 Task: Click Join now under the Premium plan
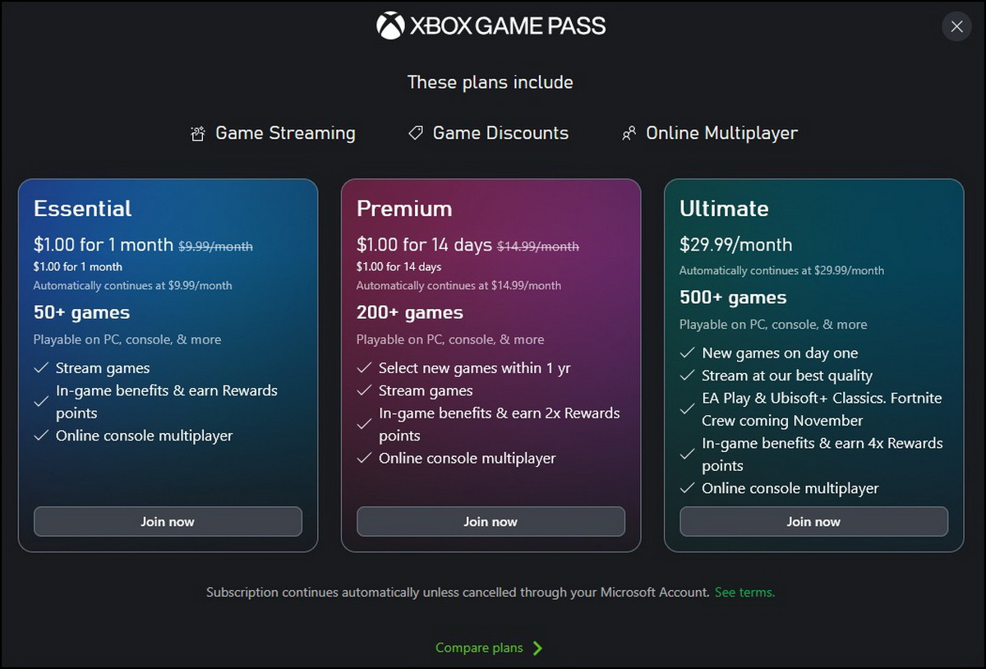tap(491, 521)
